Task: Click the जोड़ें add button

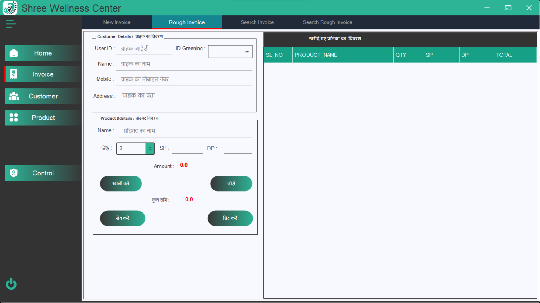Action: pos(231,183)
